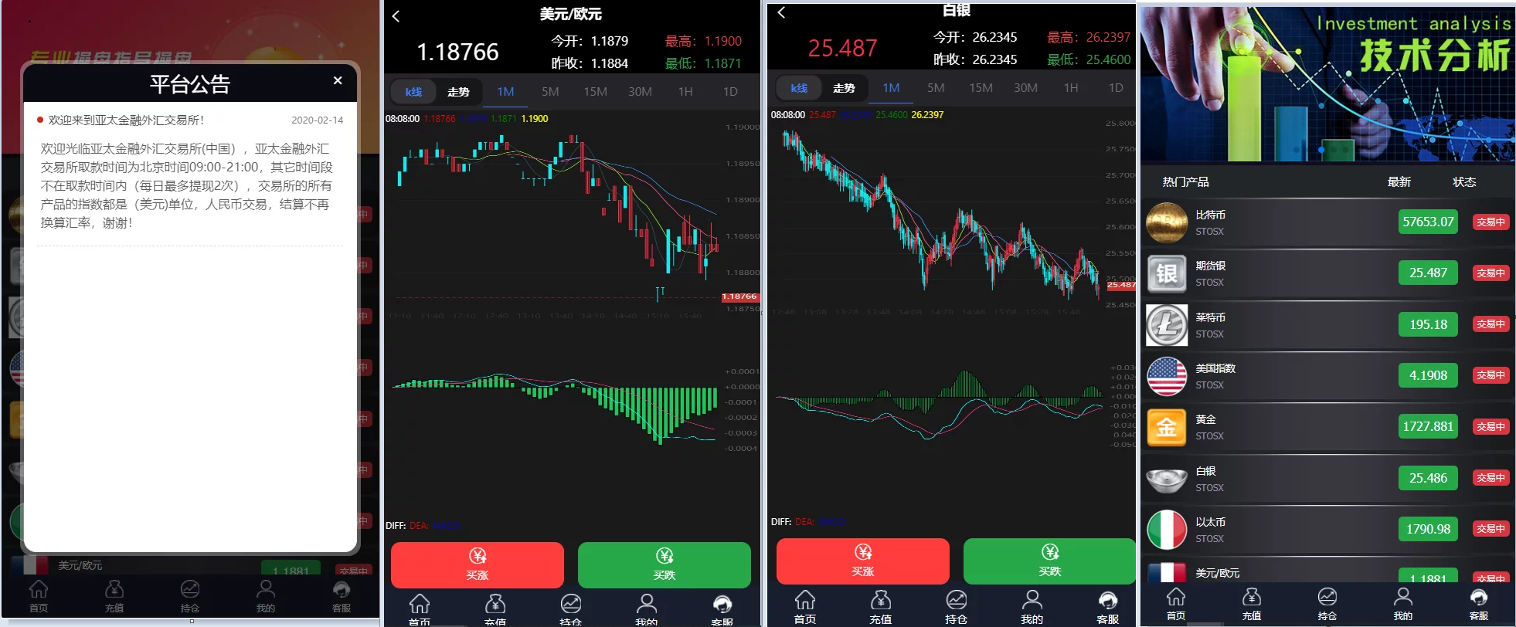The width and height of the screenshot is (1516, 627).
Task: Select the 5M interval on 美元/欧元 chart
Action: pos(550,92)
